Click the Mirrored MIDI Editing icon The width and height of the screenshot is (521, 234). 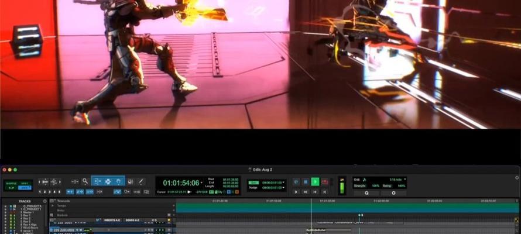point(127,191)
